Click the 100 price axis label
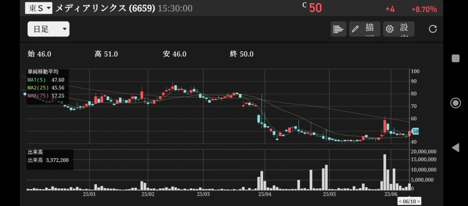Viewport: 468px width, 206px height. pyautogui.click(x=415, y=71)
